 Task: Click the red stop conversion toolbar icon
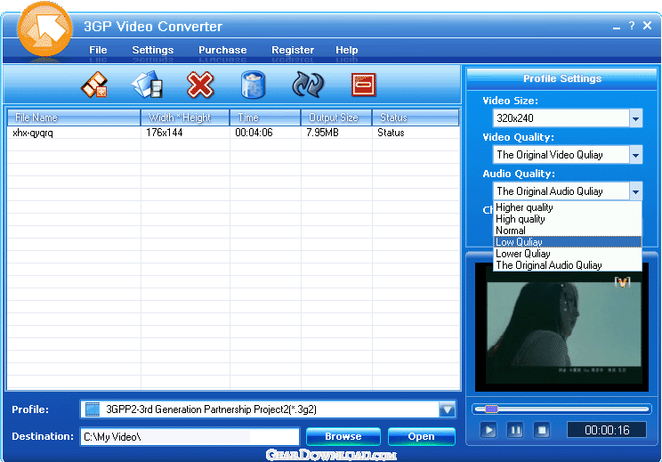click(363, 85)
